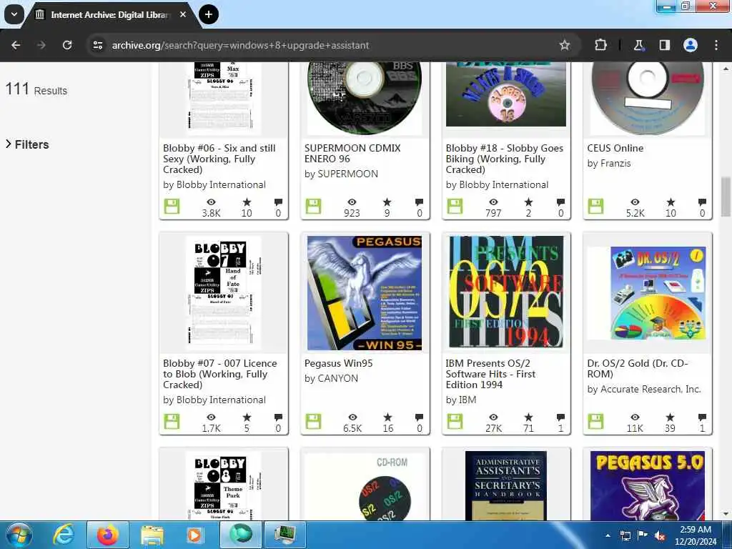Screen dimensions: 732x549
Task: Go back to the previous page
Action: click(16, 45)
